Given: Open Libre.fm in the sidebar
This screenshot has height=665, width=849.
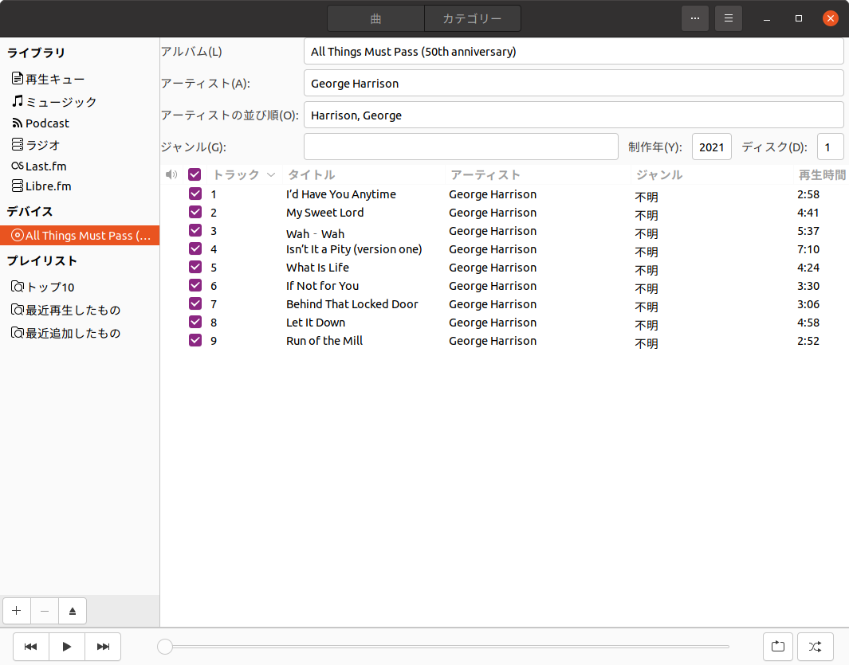Looking at the screenshot, I should pyautogui.click(x=80, y=186).
